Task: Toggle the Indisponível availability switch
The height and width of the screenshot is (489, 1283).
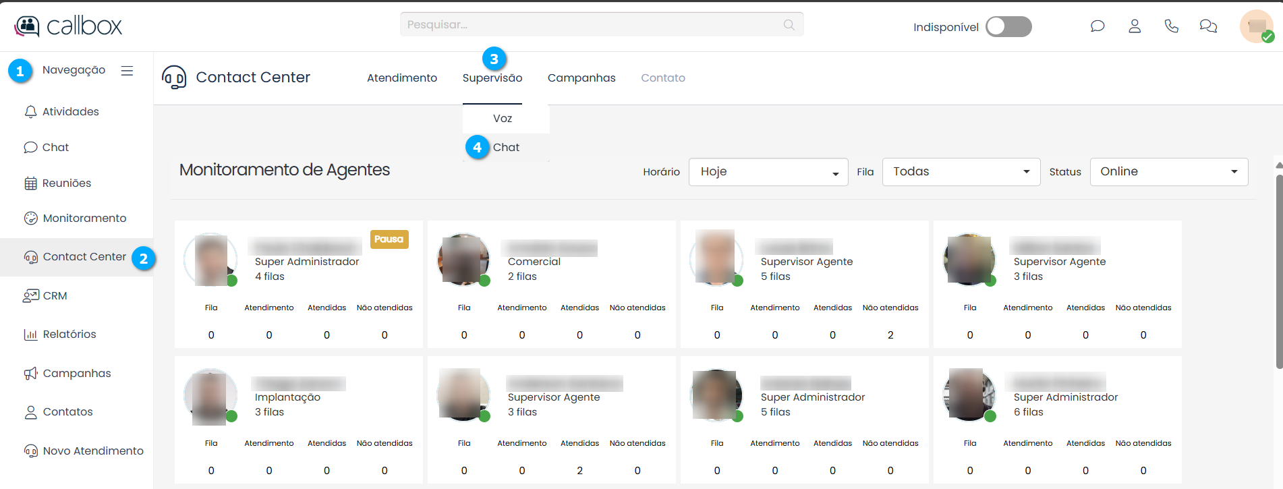Action: pyautogui.click(x=1008, y=27)
